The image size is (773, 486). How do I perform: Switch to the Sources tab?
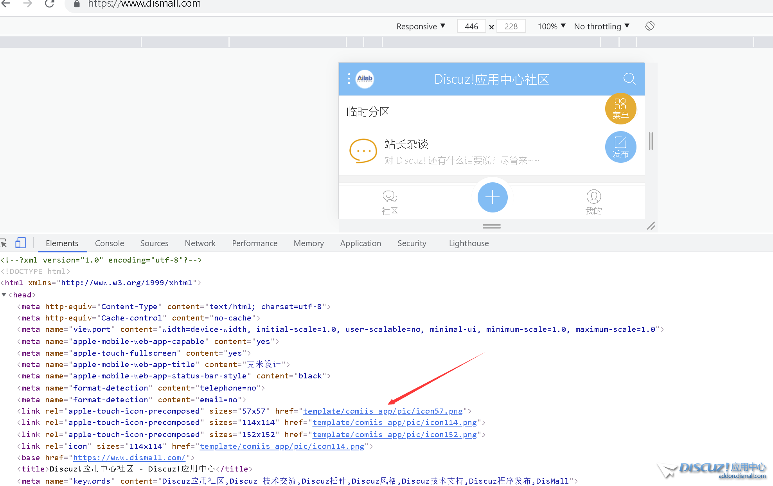(x=154, y=243)
